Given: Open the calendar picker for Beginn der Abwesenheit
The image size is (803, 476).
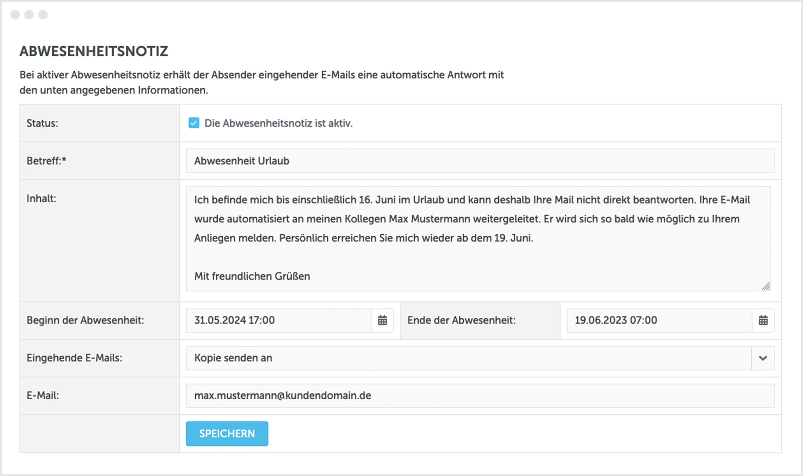Looking at the screenshot, I should tap(382, 321).
